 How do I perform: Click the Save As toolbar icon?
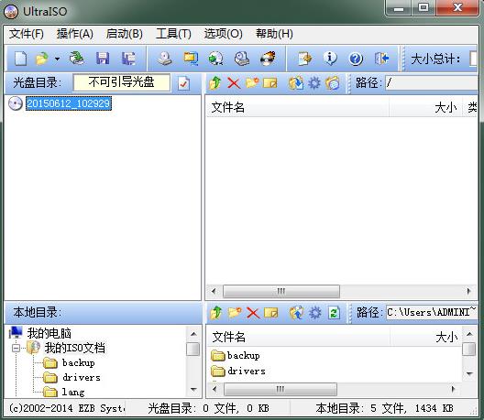[128, 59]
